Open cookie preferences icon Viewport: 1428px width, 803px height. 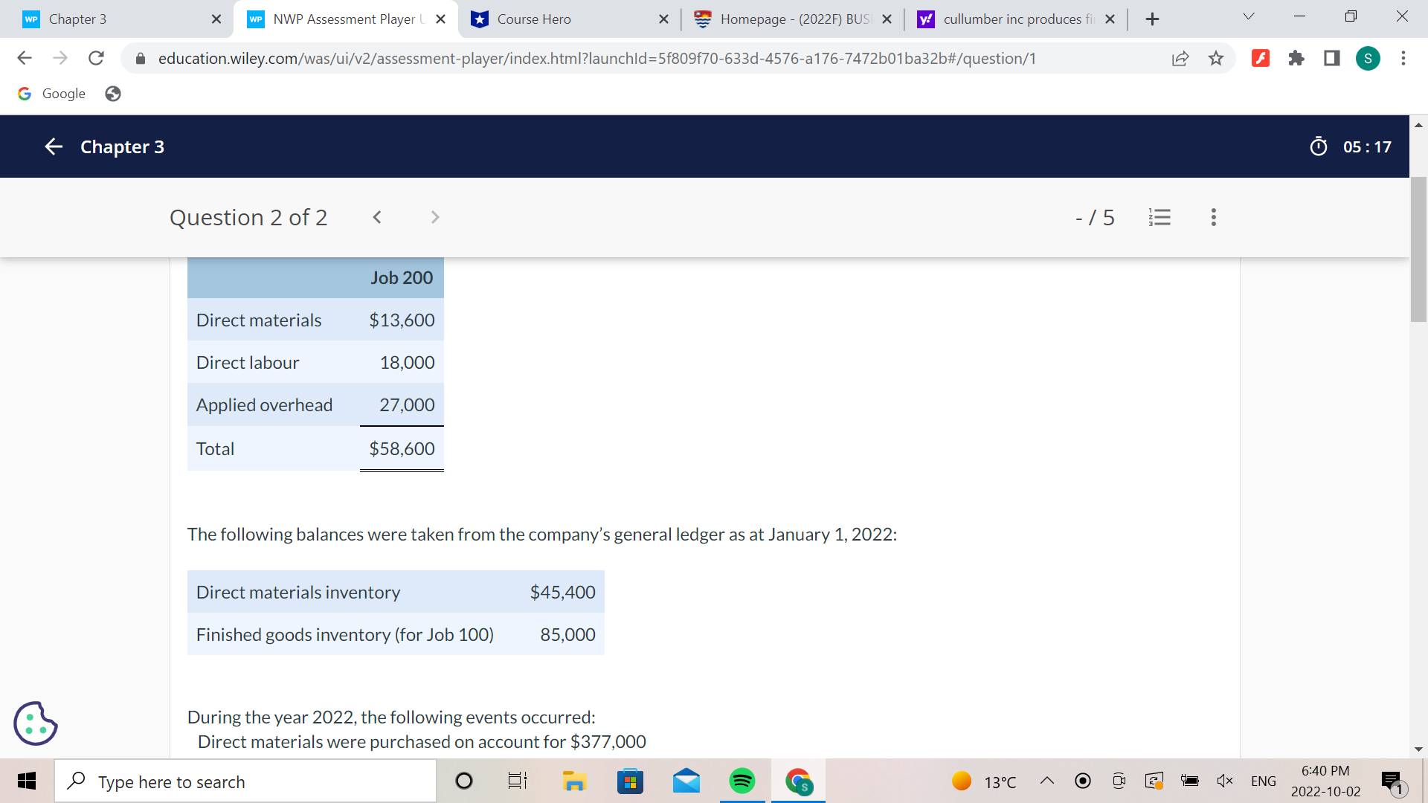(x=35, y=723)
